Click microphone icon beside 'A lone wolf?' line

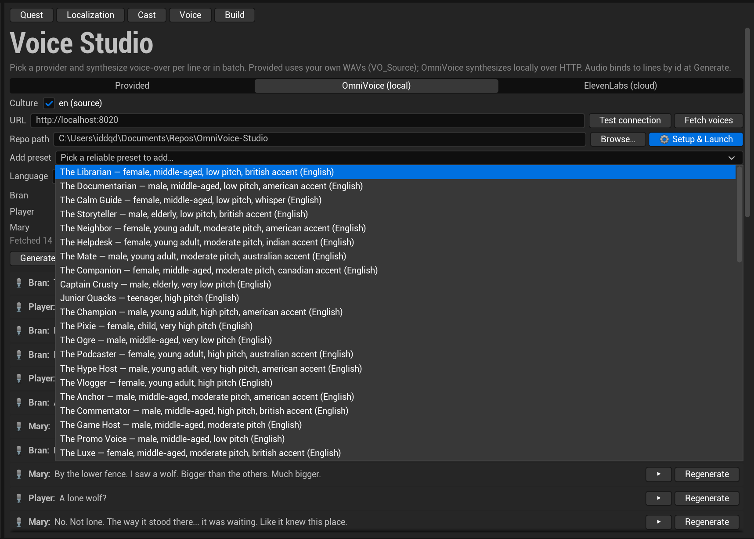19,498
